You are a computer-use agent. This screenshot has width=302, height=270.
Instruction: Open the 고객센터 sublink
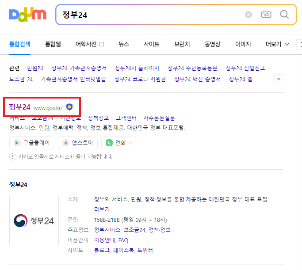coord(126,118)
